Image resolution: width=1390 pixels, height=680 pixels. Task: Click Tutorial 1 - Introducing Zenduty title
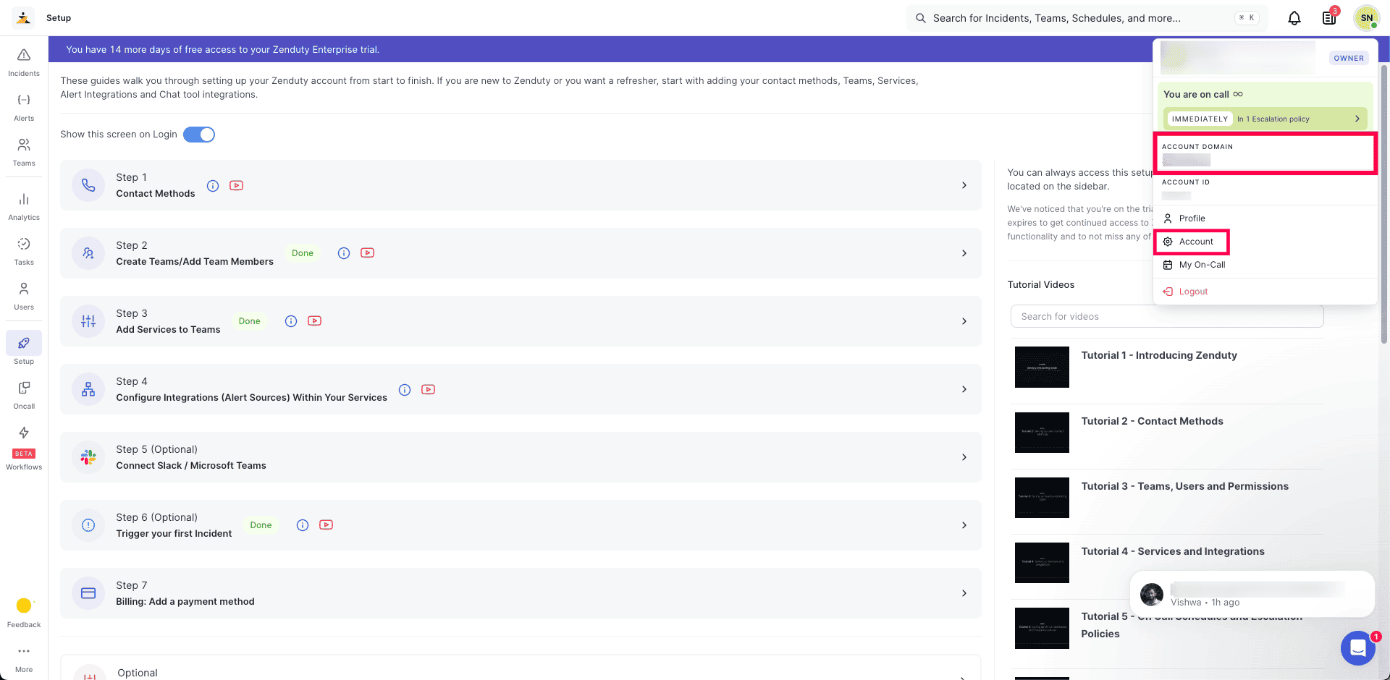click(1159, 355)
